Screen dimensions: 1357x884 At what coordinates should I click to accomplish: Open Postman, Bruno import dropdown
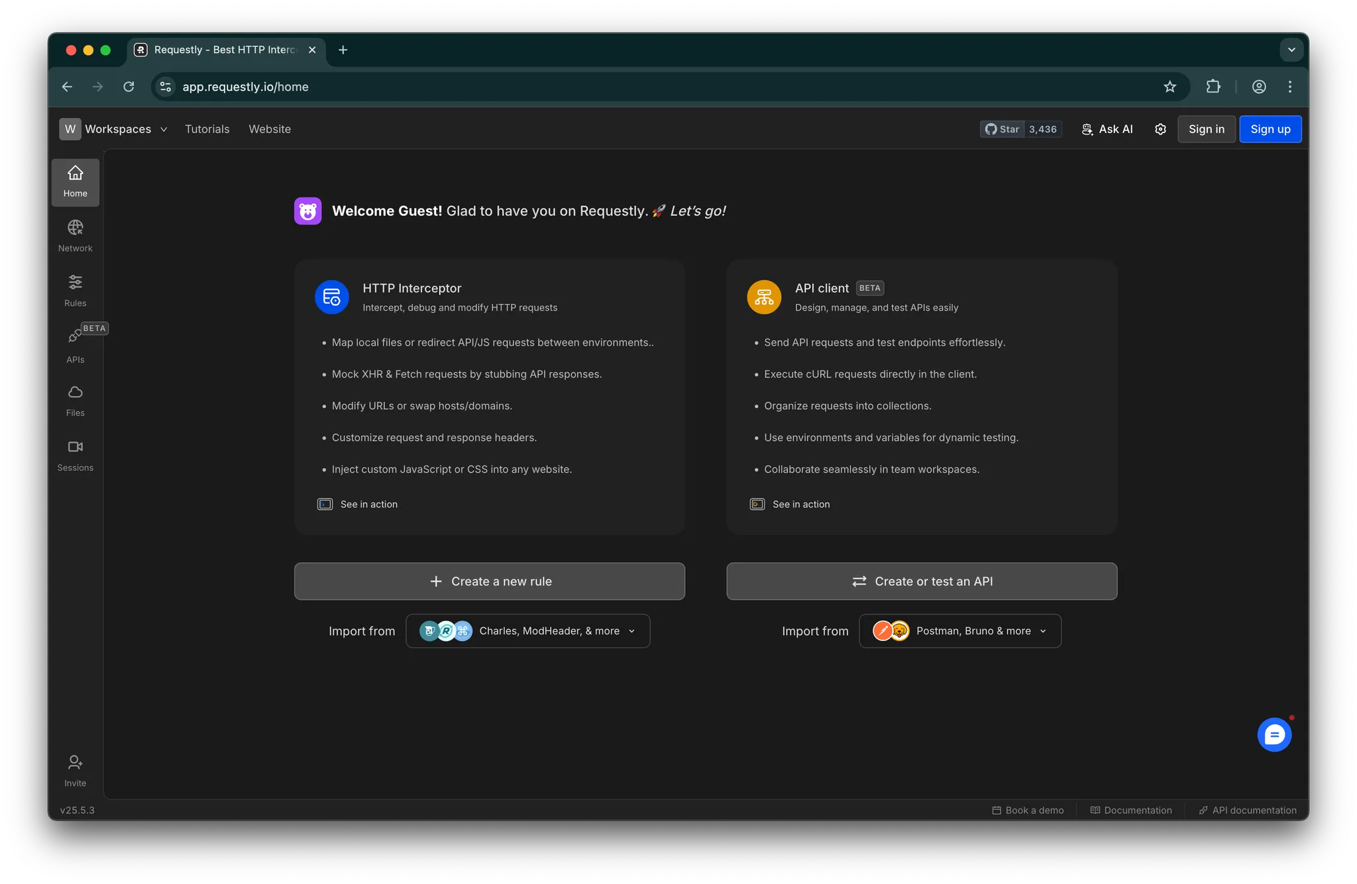[959, 631]
